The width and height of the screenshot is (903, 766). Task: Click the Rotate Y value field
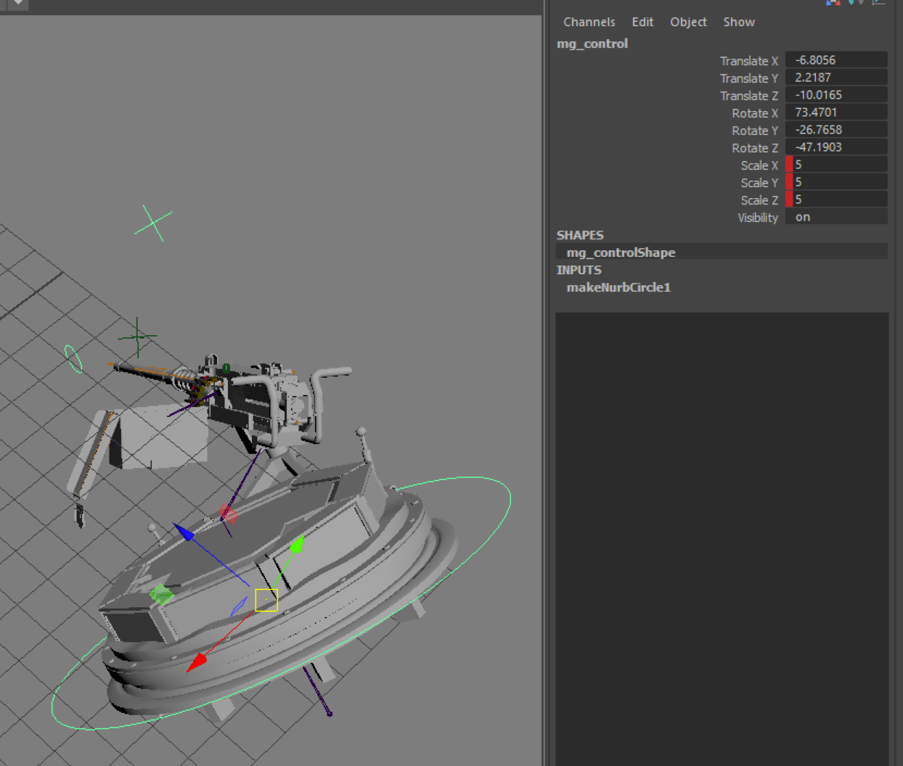(835, 130)
